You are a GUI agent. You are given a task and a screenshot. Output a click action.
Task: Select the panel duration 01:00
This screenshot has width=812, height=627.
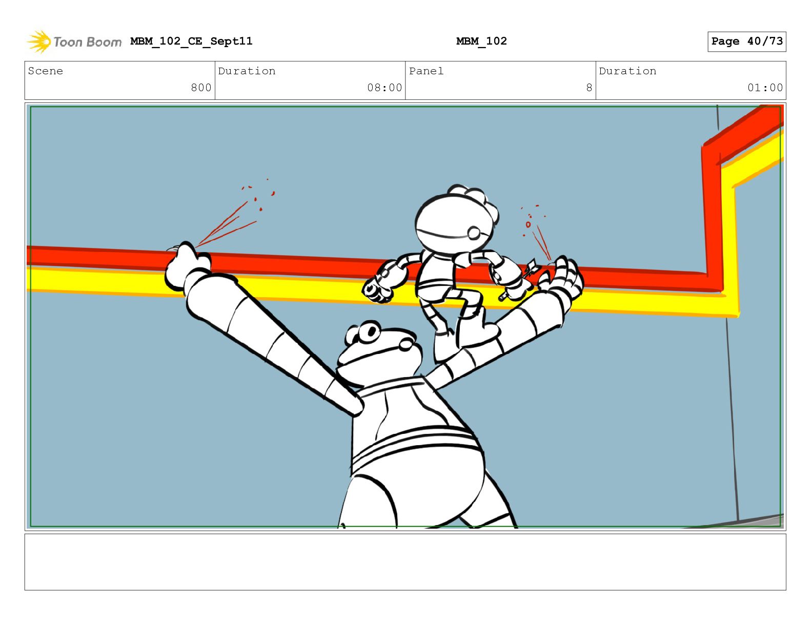coord(765,88)
